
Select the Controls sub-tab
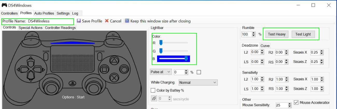[10, 27]
